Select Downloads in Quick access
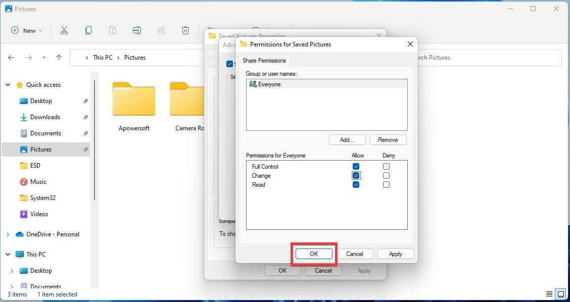This screenshot has height=302, width=570. 45,117
